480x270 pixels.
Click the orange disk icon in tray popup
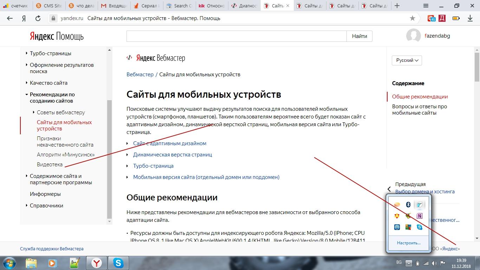click(397, 205)
